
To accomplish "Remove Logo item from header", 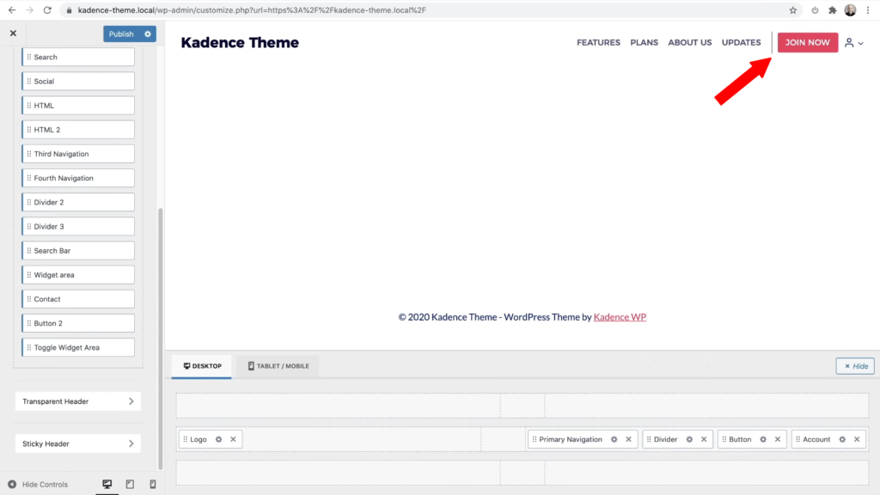I will coord(233,439).
